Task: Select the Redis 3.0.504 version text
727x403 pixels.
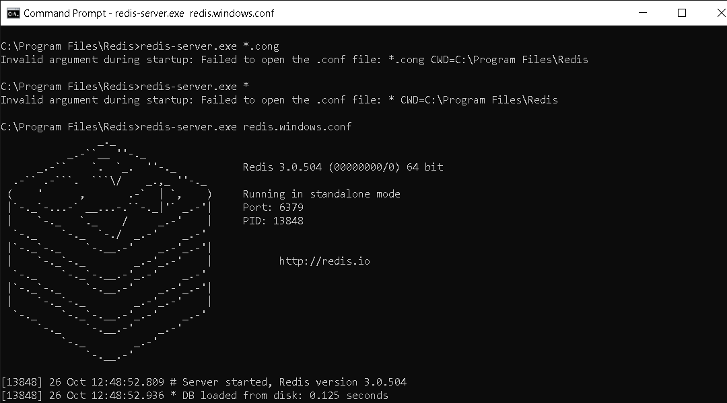Action: 280,167
